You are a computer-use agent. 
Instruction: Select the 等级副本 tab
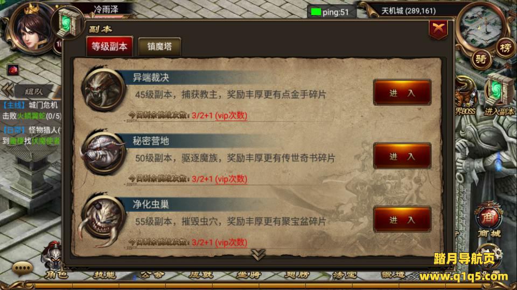[x=109, y=46]
